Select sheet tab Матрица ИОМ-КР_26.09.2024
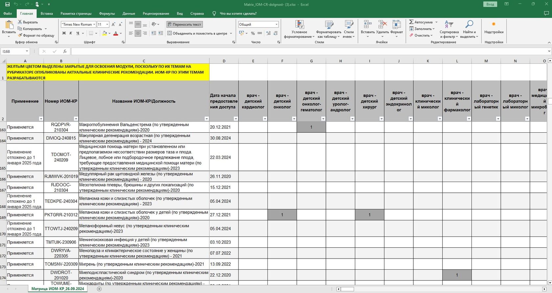Viewport: 552px width, 293px height. 57,289
